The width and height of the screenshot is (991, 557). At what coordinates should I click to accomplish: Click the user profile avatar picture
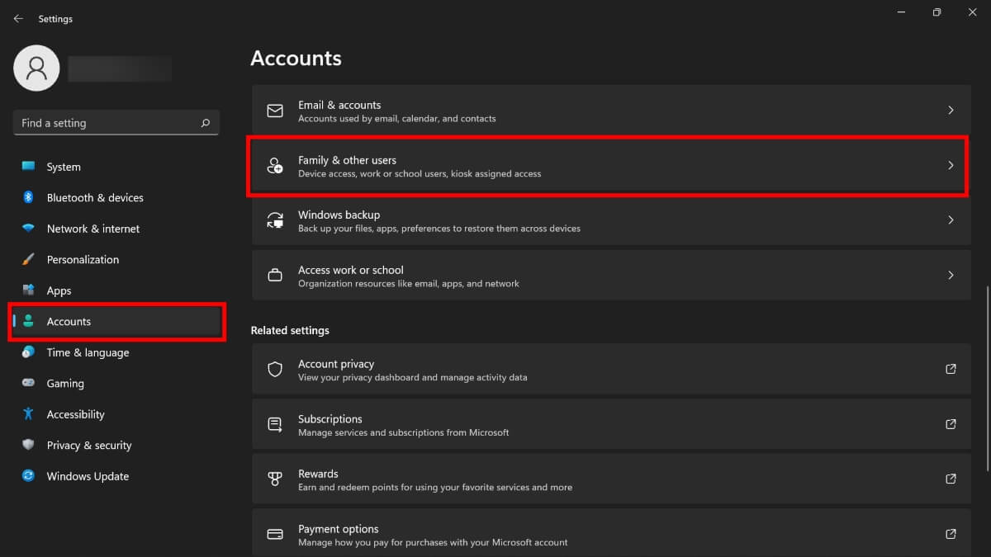click(36, 68)
